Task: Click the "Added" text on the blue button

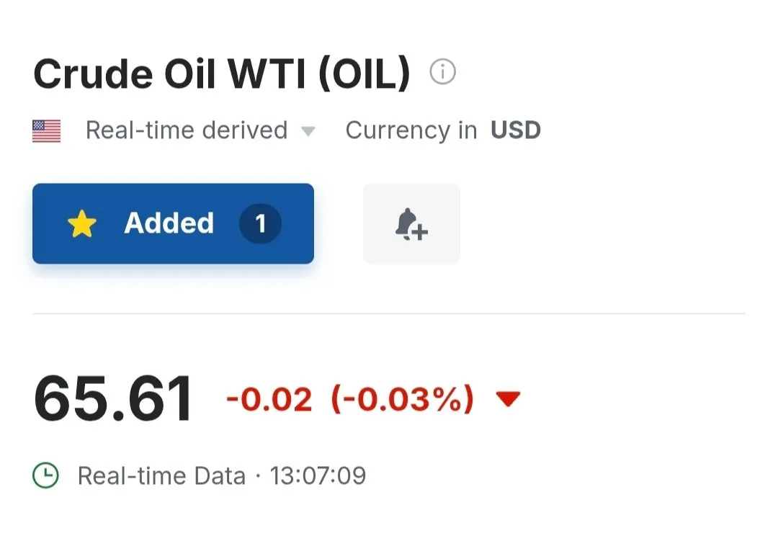Action: tap(169, 223)
